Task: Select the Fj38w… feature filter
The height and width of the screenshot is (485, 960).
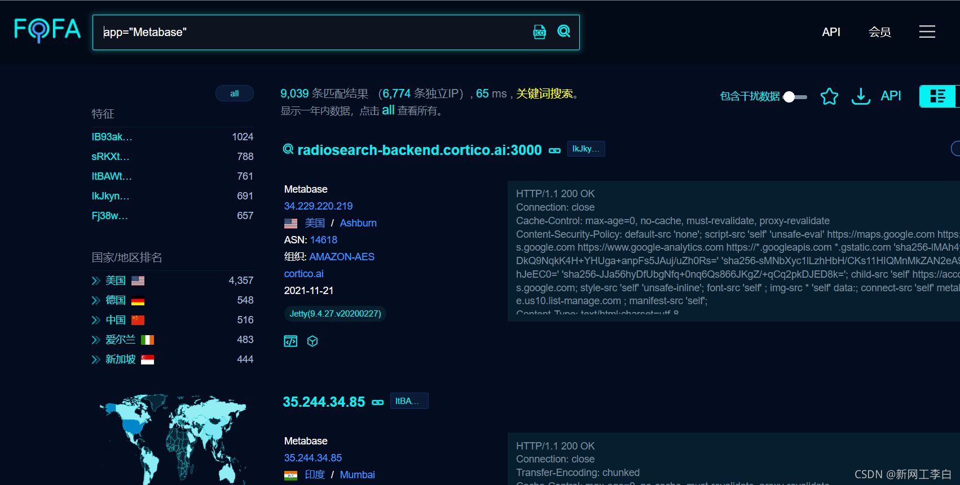Action: point(110,216)
